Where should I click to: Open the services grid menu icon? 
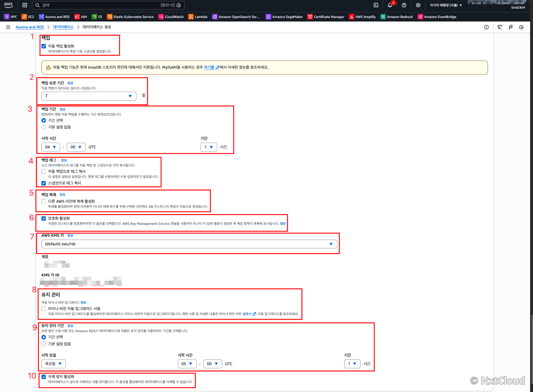[x=24, y=5]
